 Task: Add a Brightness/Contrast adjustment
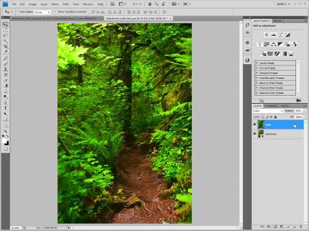pos(267,35)
